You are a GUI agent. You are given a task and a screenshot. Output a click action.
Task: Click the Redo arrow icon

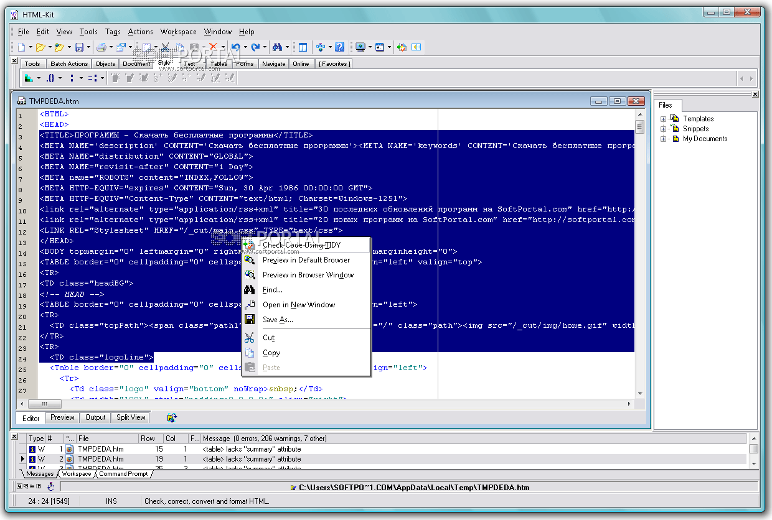[x=255, y=47]
